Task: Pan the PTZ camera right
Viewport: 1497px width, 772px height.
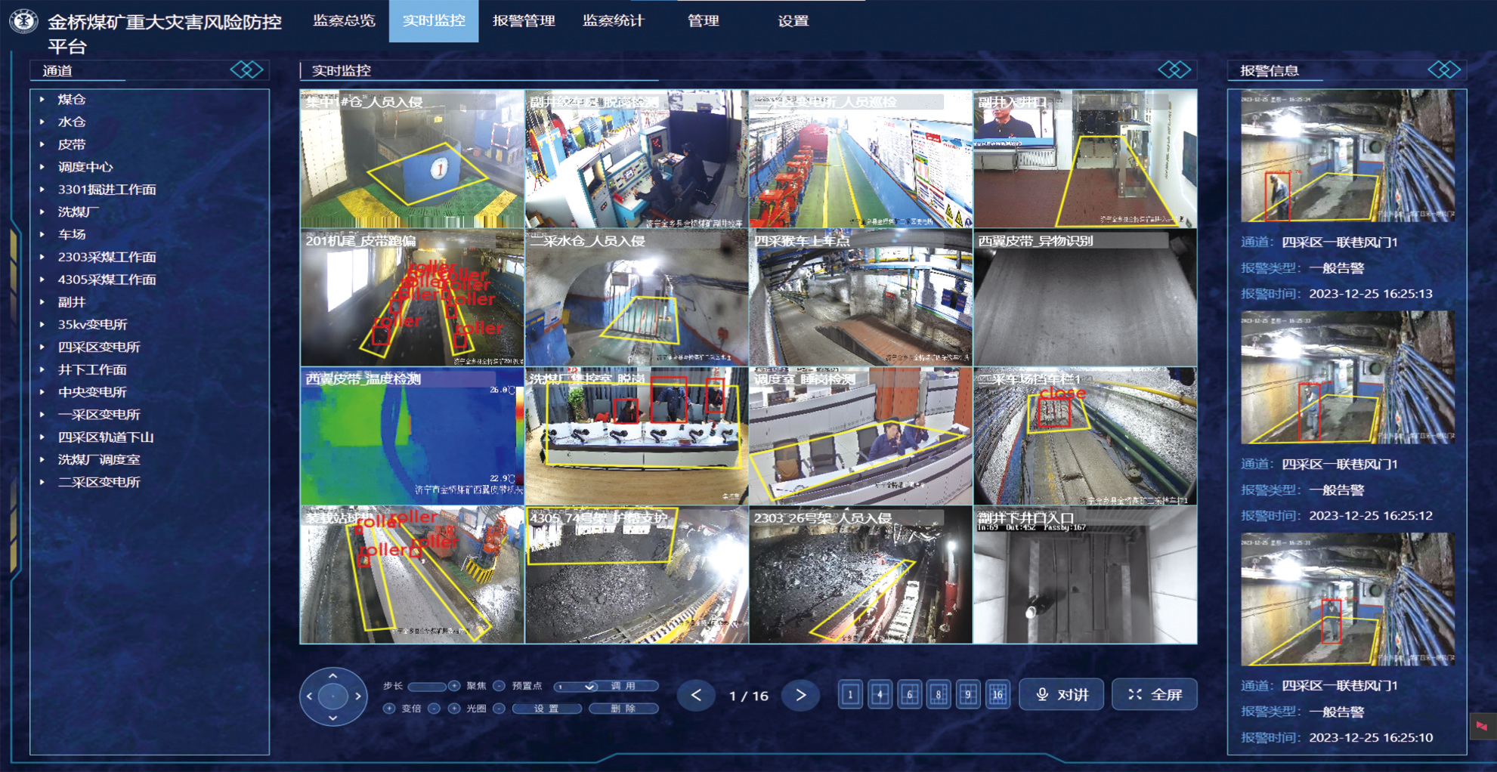Action: pyautogui.click(x=358, y=696)
